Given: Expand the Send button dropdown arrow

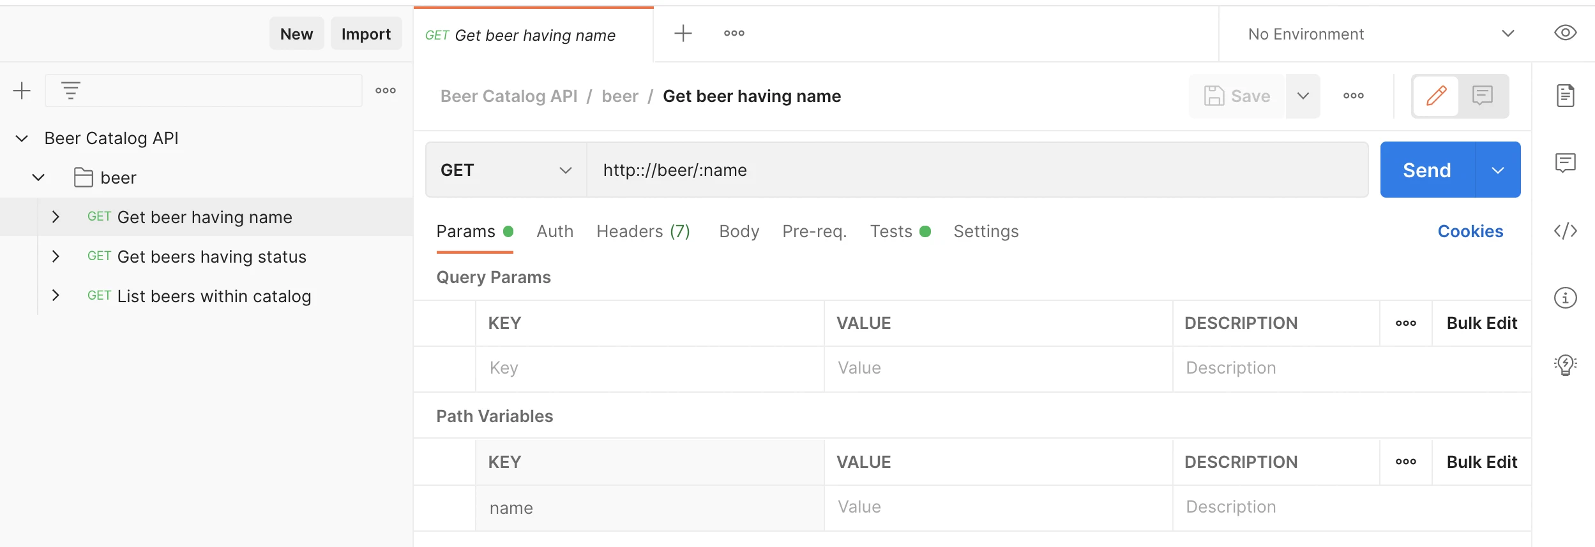Looking at the screenshot, I should pos(1498,170).
